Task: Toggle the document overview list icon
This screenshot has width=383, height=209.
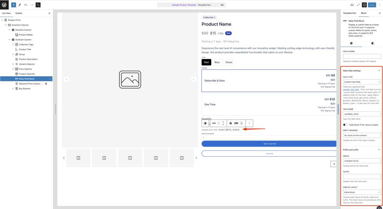Action: coord(38,5)
